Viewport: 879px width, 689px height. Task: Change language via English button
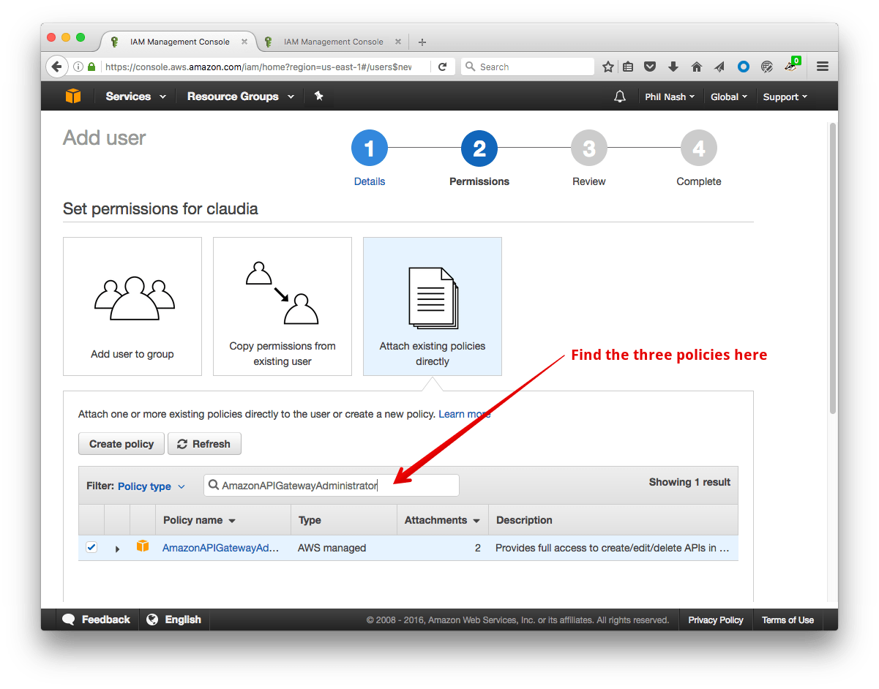(x=174, y=620)
